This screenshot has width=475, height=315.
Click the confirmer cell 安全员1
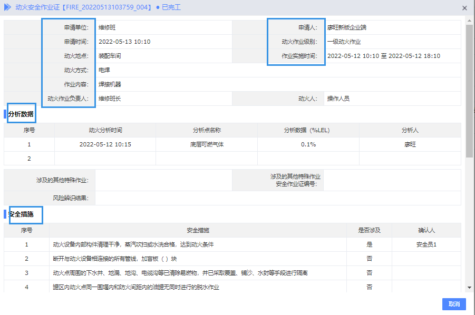426,245
